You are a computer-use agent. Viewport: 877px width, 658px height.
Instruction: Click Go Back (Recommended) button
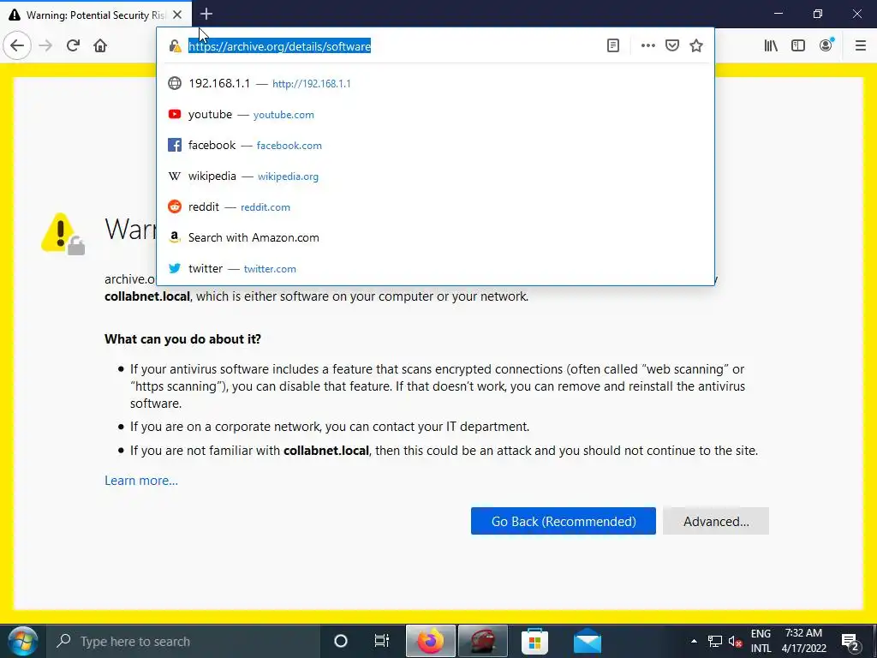(x=564, y=521)
